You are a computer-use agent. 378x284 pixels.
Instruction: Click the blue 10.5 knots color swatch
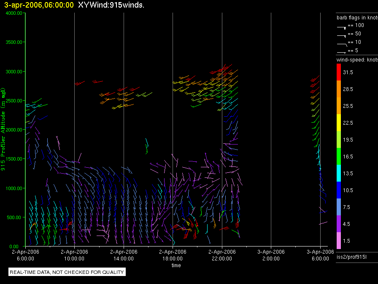(339, 190)
